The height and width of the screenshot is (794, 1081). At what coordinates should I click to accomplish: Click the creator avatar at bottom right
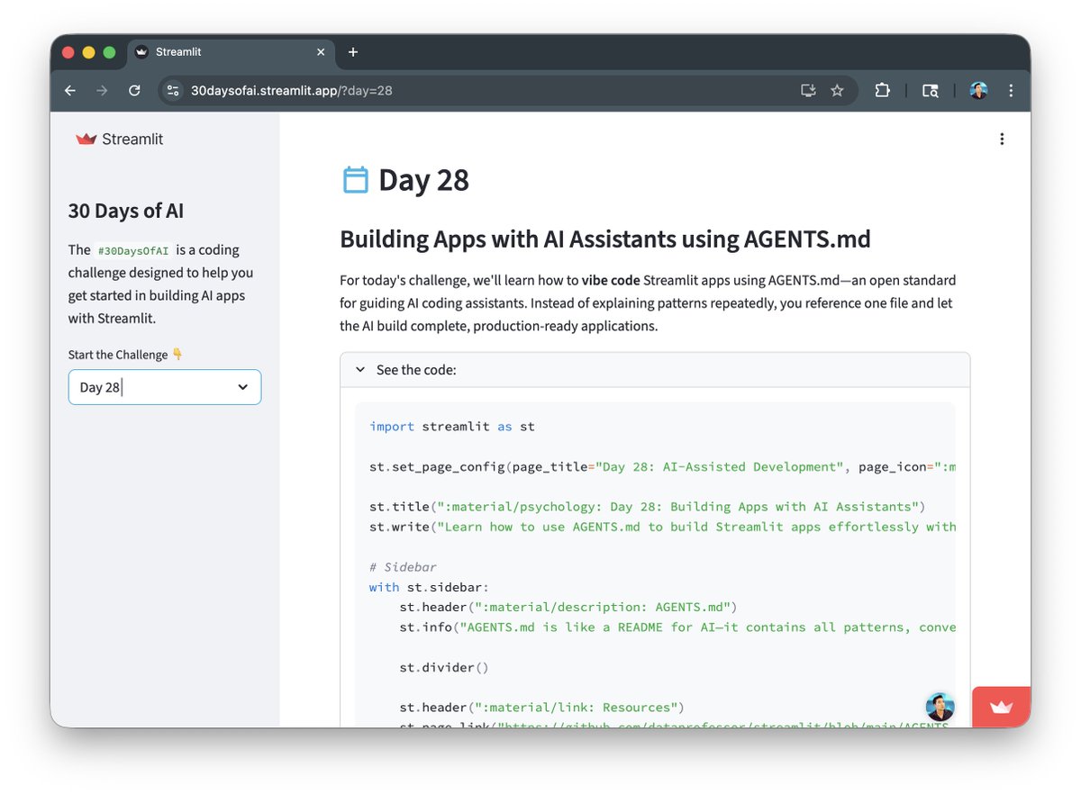[x=940, y=707]
